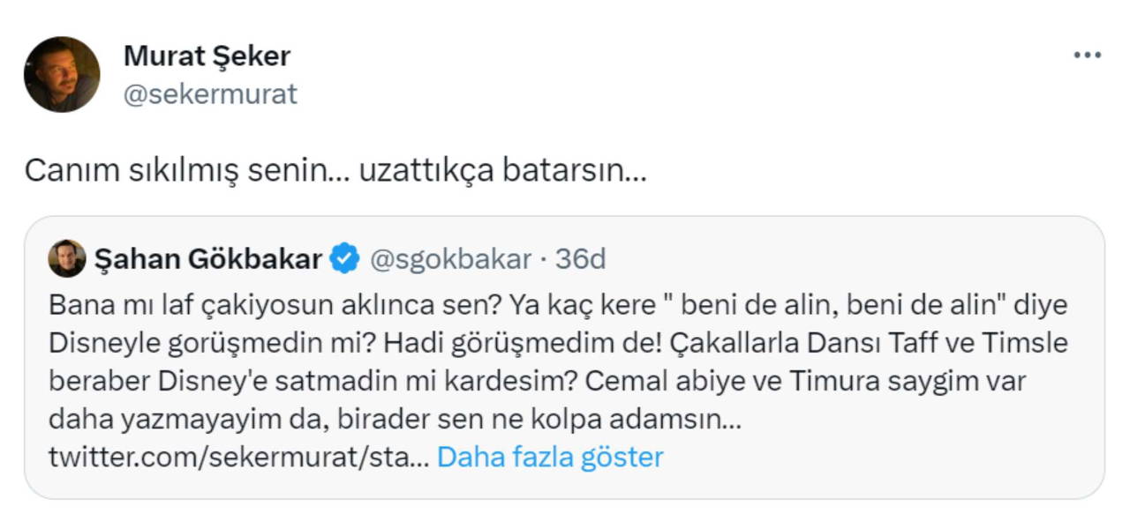Open the more options three-dot menu

point(1087,56)
